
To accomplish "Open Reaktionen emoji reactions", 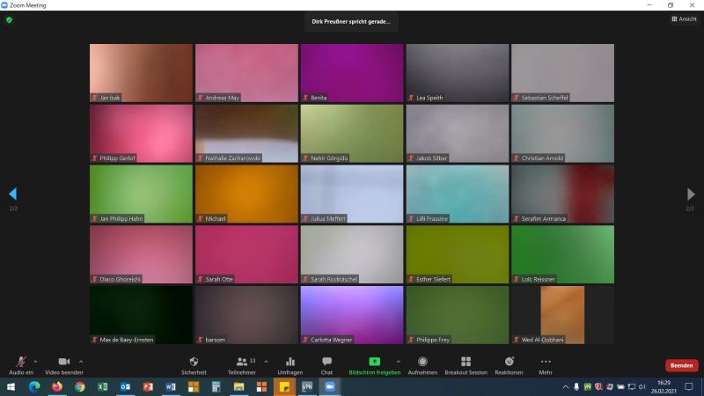I will pos(509,364).
